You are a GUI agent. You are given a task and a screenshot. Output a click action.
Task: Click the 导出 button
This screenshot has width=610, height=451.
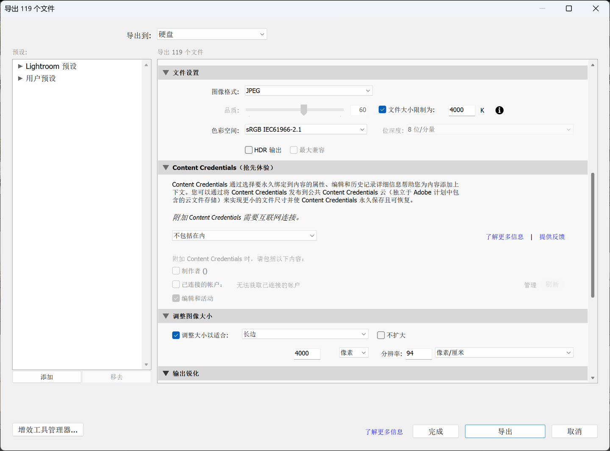[505, 432]
